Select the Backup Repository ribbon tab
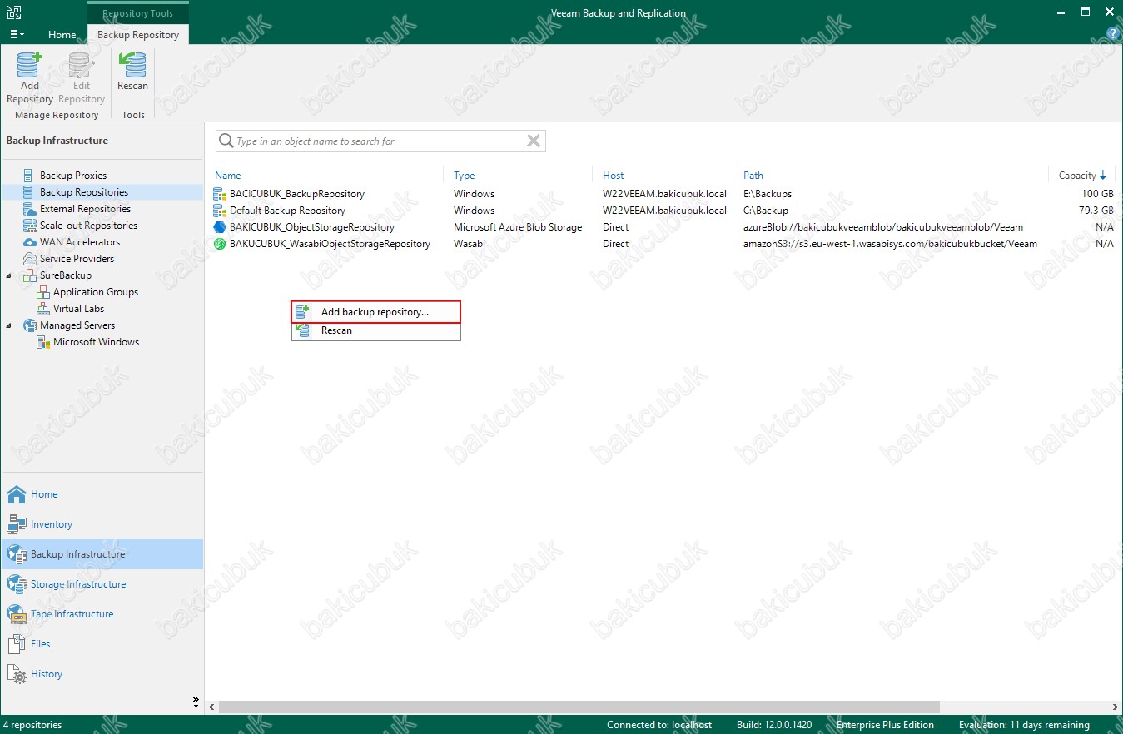Screen dimensions: 1123x734 138,35
